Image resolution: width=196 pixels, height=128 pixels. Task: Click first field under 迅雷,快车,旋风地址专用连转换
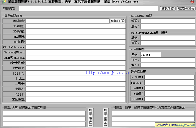tap(44, 113)
